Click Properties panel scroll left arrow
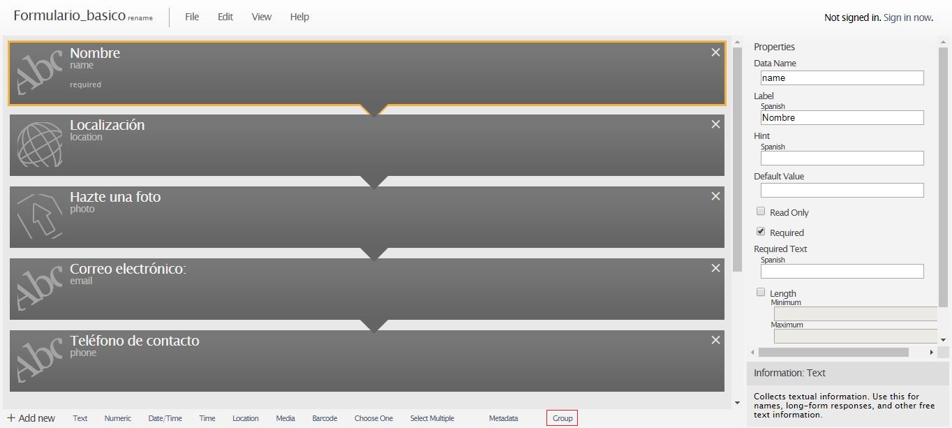Image resolution: width=952 pixels, height=428 pixels. coord(752,353)
